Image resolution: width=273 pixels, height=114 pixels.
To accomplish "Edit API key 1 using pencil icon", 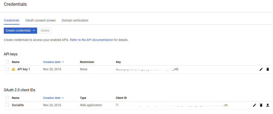I will pos(261,69).
